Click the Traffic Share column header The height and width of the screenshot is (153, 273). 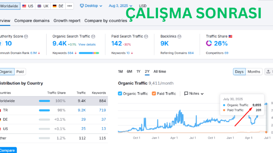56,93
